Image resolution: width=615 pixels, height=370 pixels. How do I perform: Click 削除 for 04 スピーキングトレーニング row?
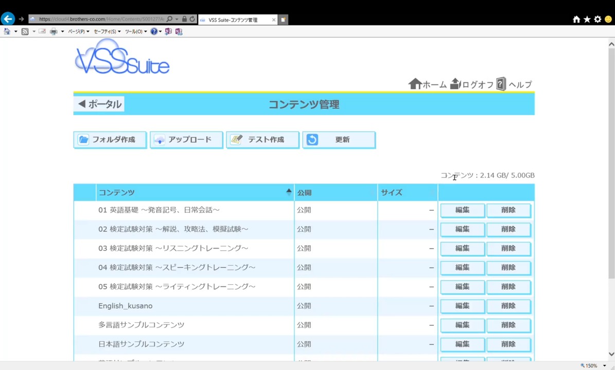[508, 268]
